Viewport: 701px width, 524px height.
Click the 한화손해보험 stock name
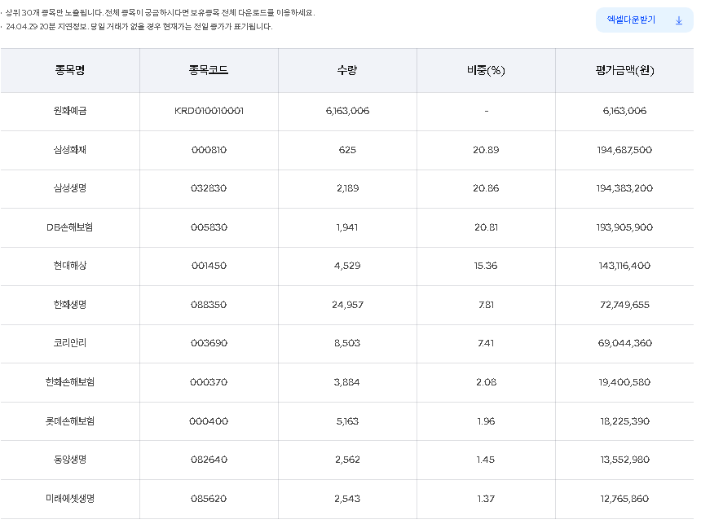[70, 382]
